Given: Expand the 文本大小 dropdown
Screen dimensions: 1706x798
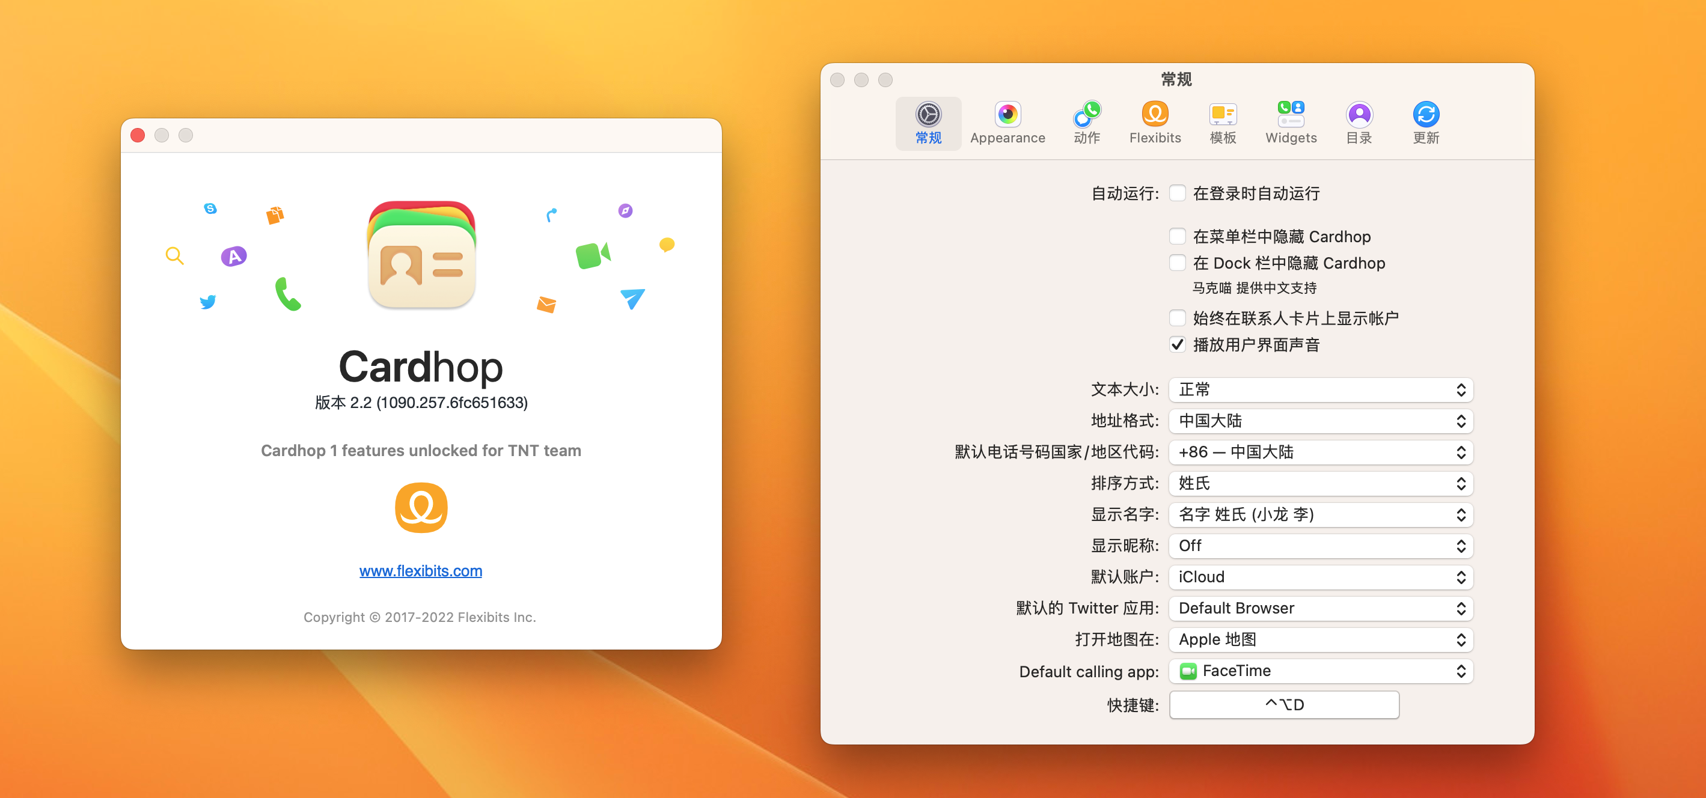Looking at the screenshot, I should click(x=1320, y=389).
